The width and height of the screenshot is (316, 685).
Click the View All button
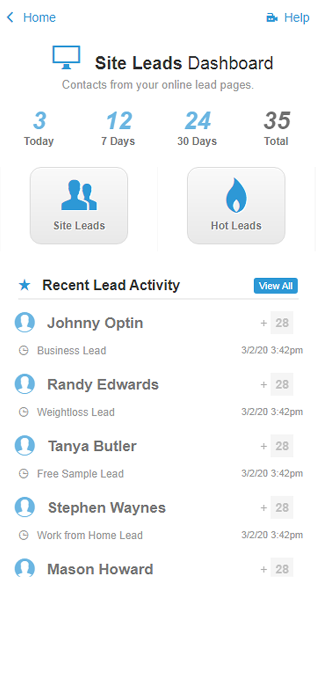(275, 285)
